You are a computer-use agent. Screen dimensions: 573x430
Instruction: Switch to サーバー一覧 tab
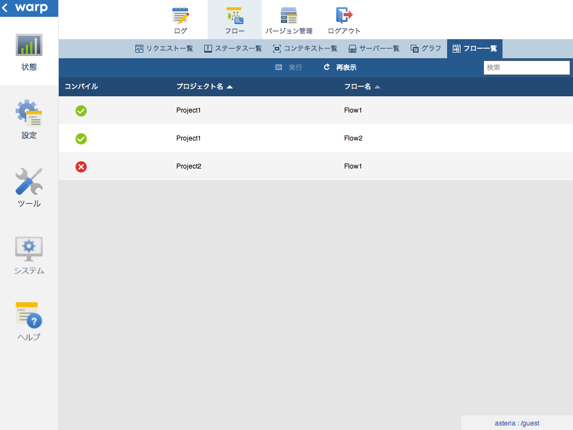coord(374,49)
